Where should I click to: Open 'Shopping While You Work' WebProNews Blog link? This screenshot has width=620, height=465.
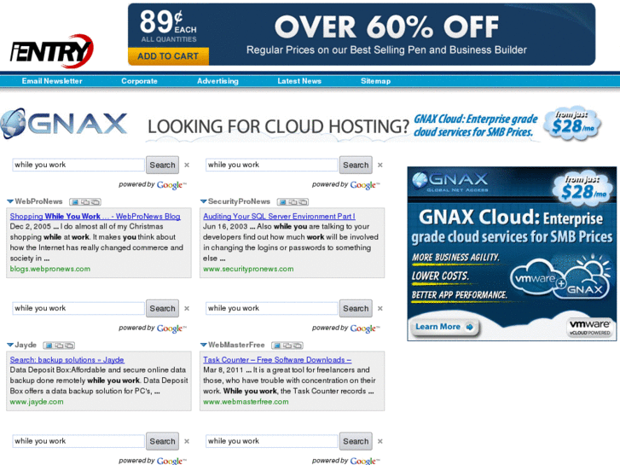click(x=95, y=216)
